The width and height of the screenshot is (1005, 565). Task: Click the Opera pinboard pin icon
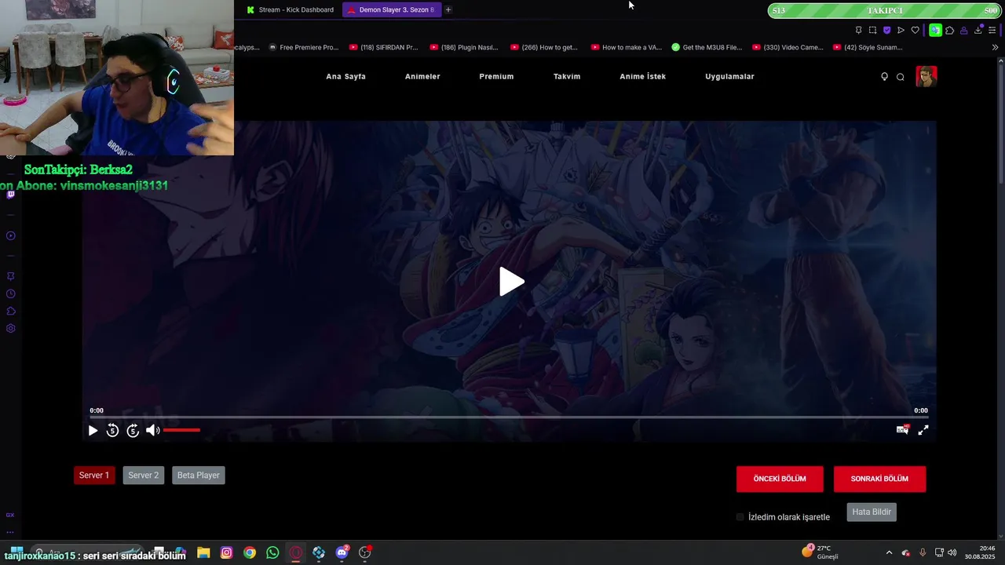(858, 30)
